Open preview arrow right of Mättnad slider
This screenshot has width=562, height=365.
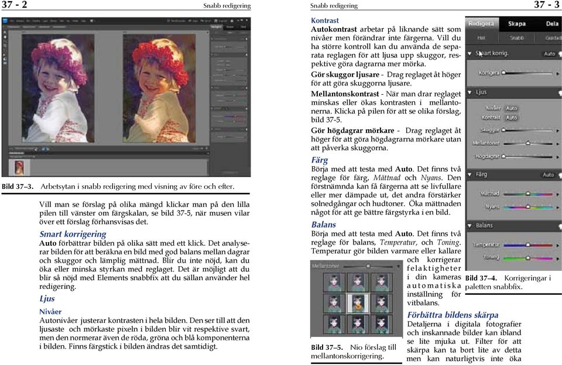coord(558,194)
